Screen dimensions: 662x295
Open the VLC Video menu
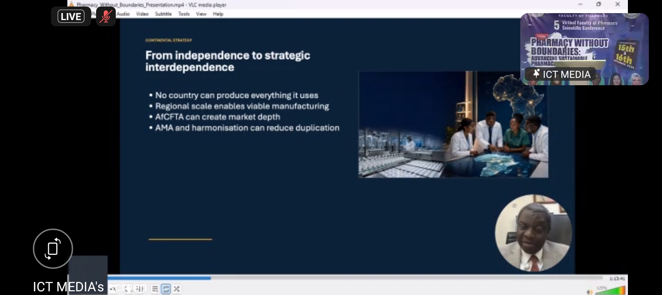click(x=143, y=14)
